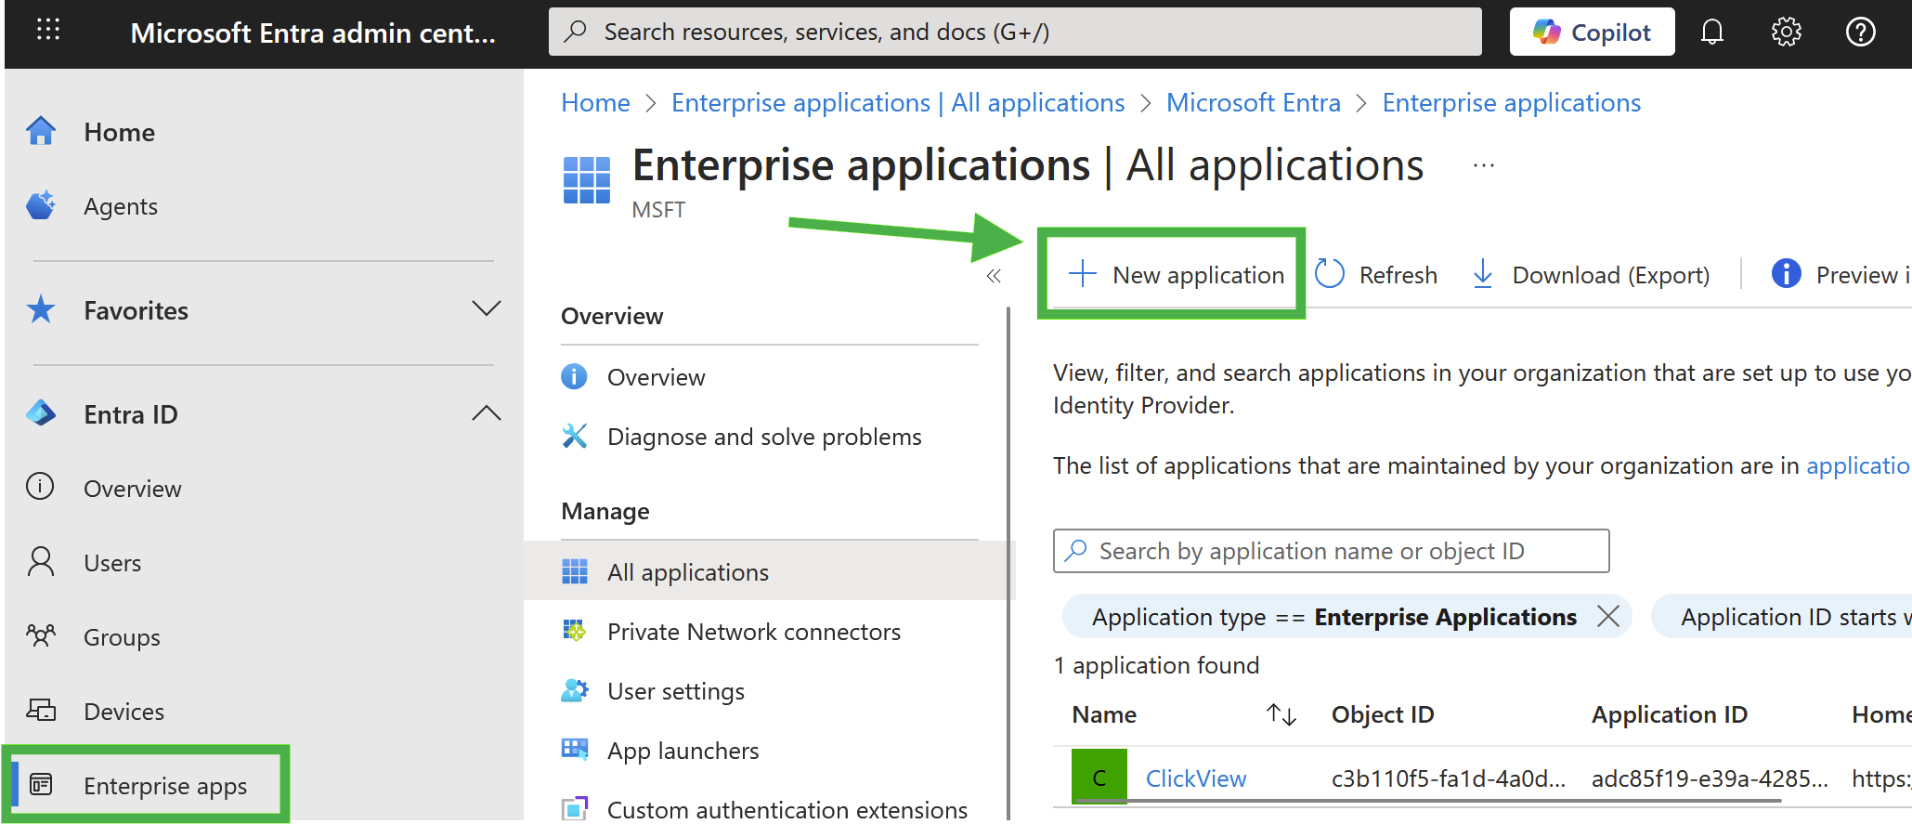Click the Object ID column header
The width and height of the screenshot is (1912, 824).
click(x=1383, y=714)
